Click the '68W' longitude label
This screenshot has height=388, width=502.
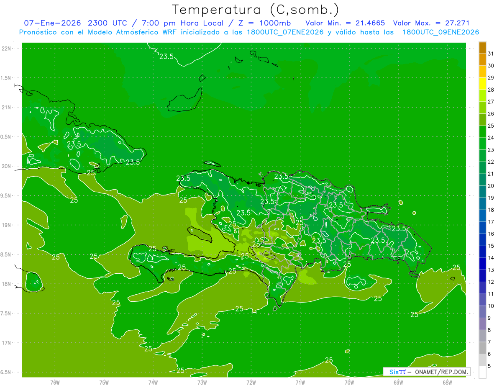click(447, 383)
